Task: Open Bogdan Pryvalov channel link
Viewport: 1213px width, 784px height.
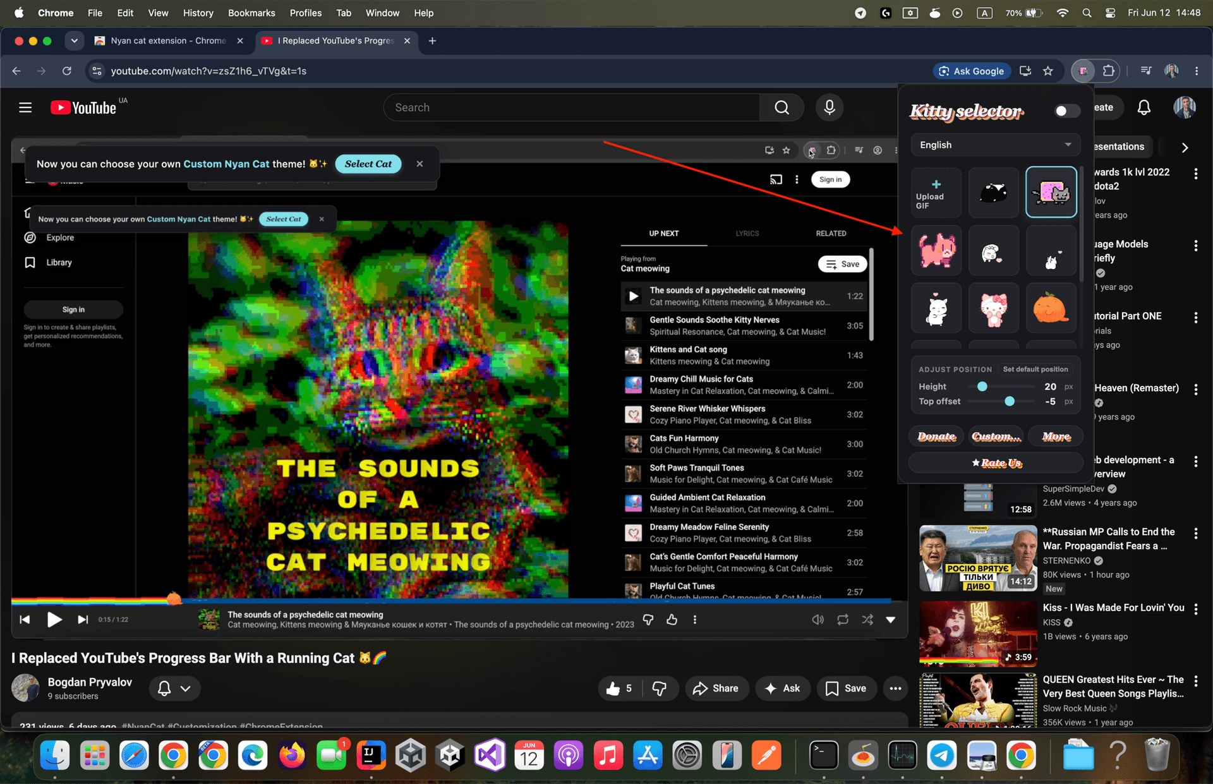Action: tap(90, 682)
